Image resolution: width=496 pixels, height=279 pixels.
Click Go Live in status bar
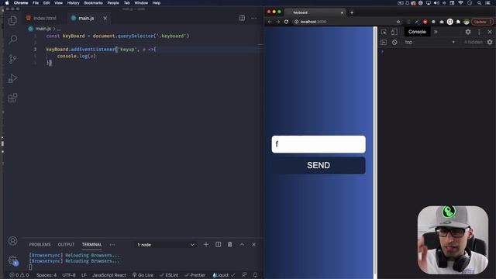pos(143,275)
